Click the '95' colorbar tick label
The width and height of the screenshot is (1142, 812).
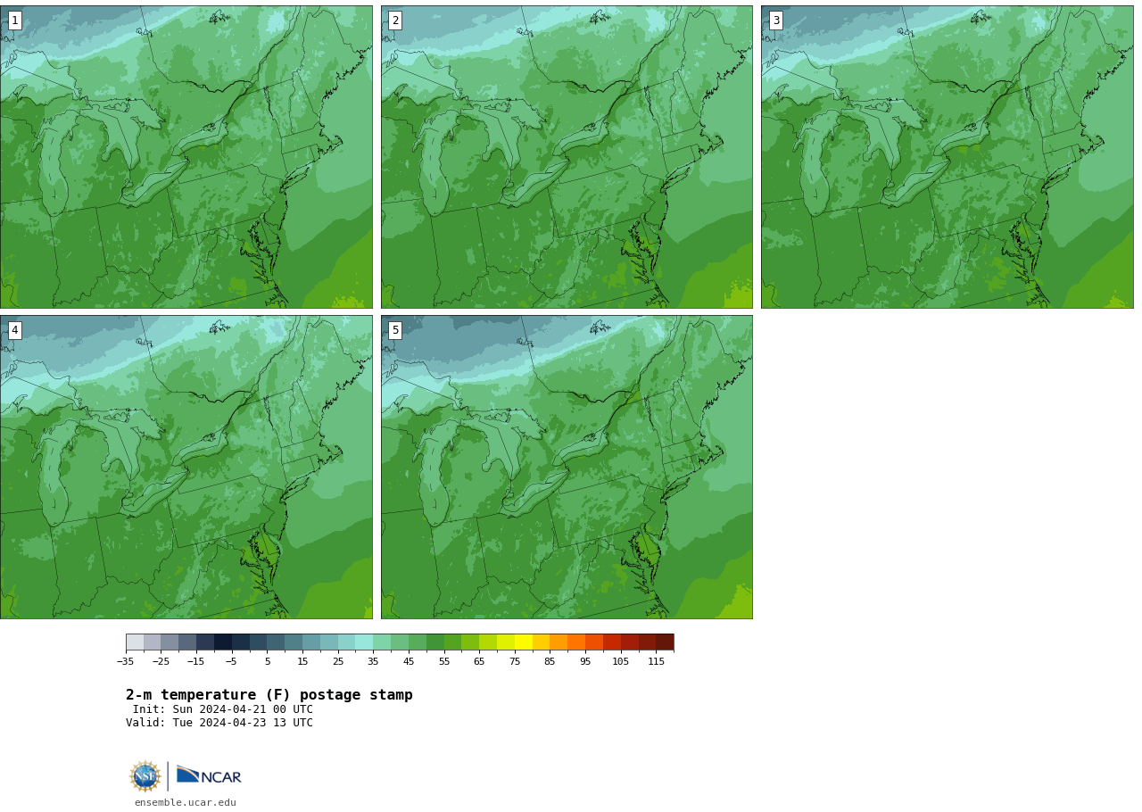[585, 662]
